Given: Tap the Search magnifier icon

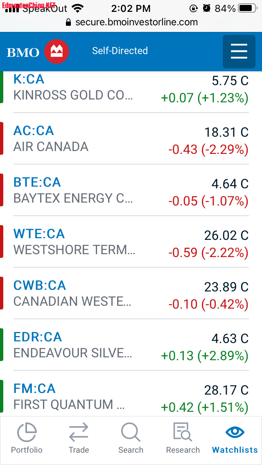Looking at the screenshot, I should point(131,432).
